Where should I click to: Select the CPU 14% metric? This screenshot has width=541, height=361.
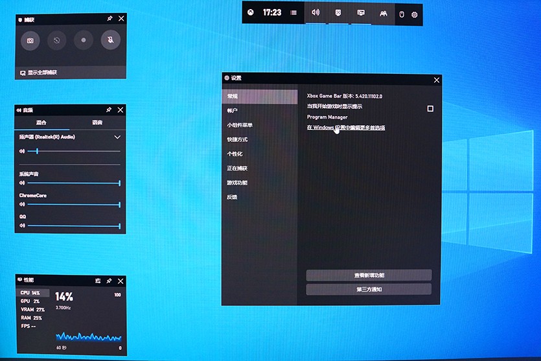point(33,293)
